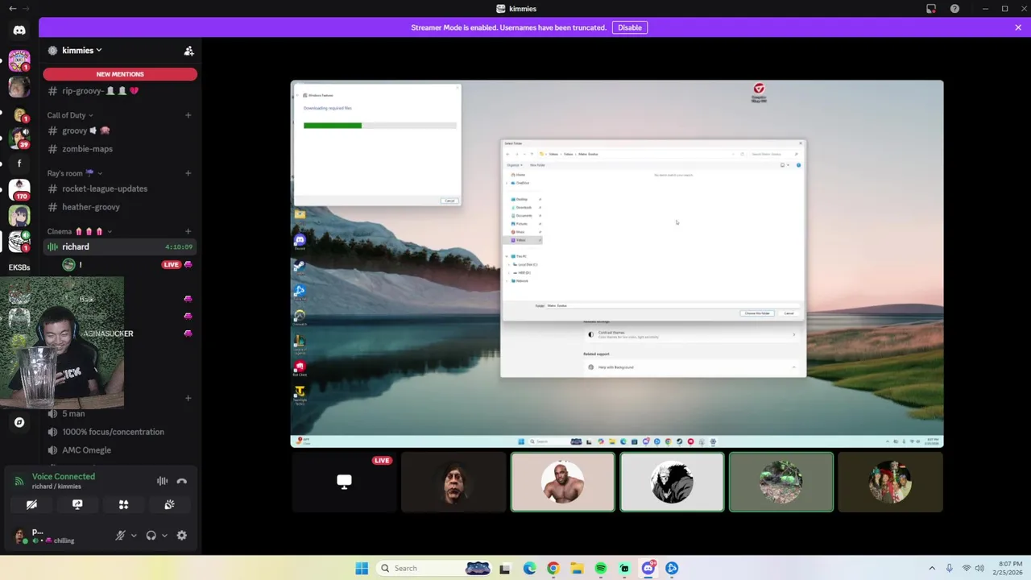This screenshot has height=580, width=1031.
Task: Jump to NEW MENTIONS
Action: coord(120,74)
